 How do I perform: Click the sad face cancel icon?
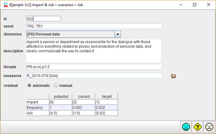[x=209, y=127]
